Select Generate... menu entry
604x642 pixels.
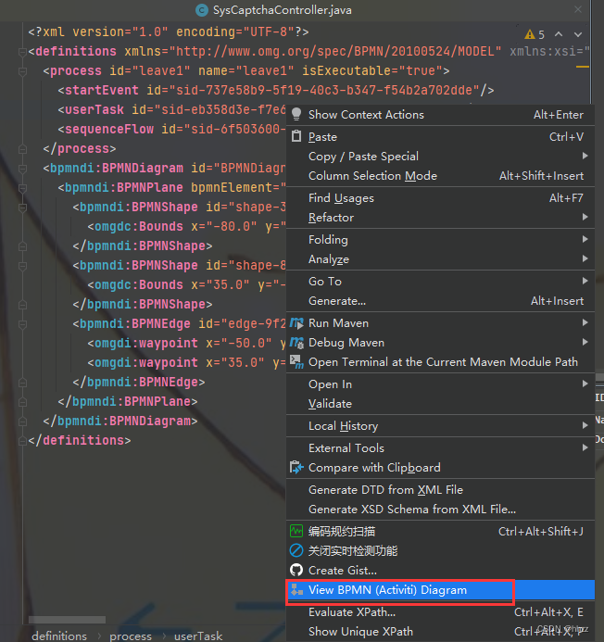(x=440, y=301)
